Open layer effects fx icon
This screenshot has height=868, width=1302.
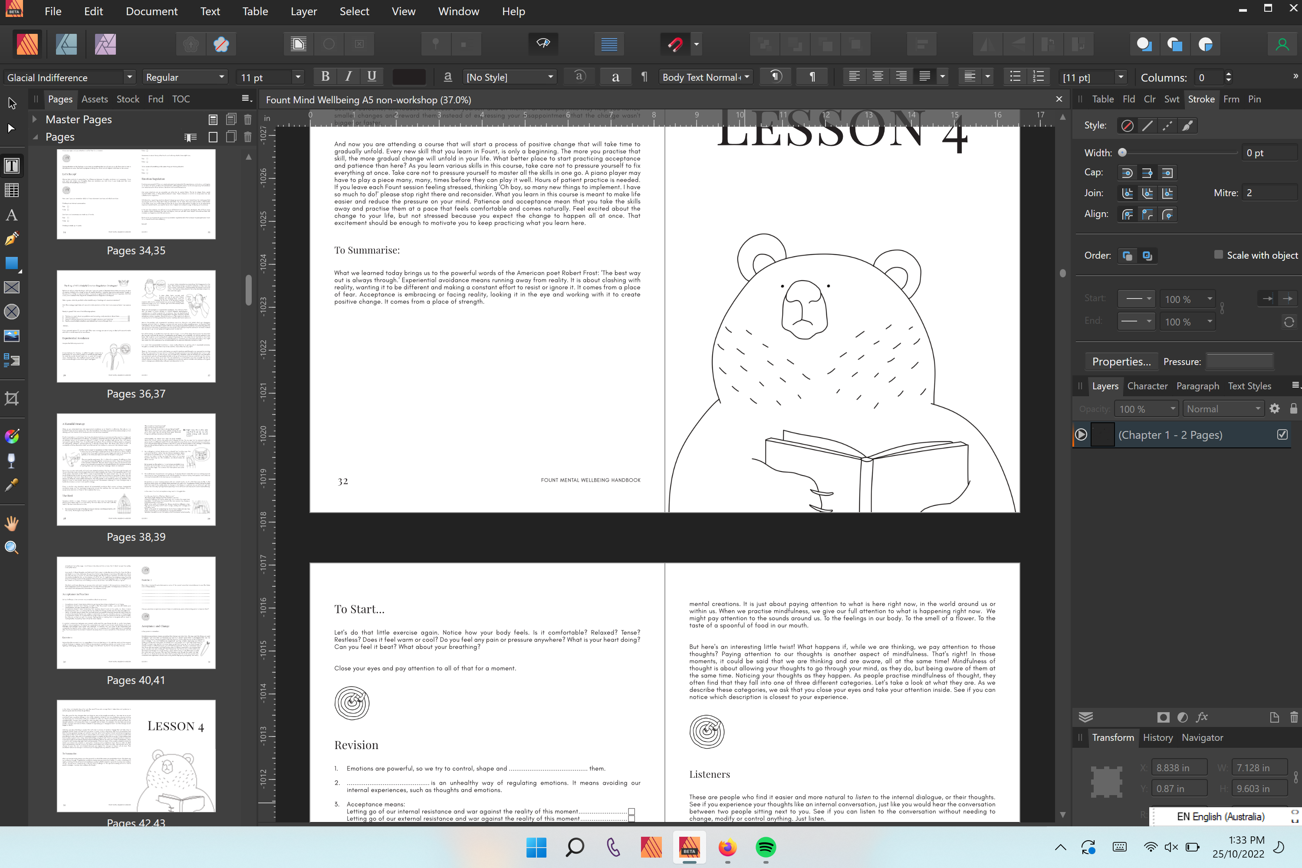[x=1202, y=717]
